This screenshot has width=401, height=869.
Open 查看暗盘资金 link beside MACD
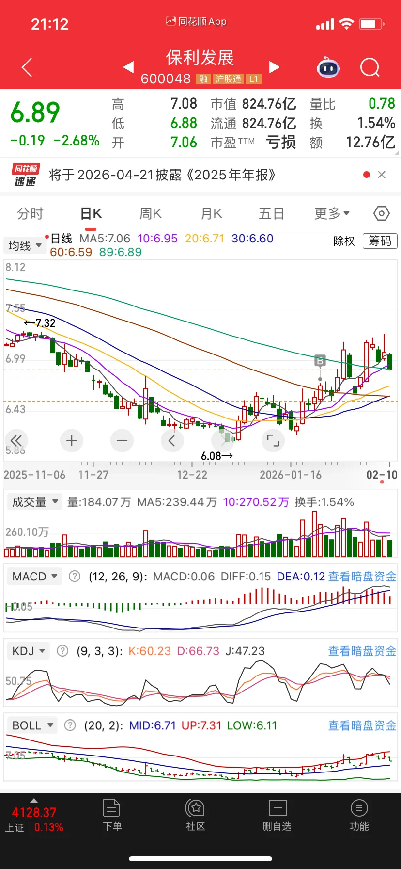coord(362,576)
